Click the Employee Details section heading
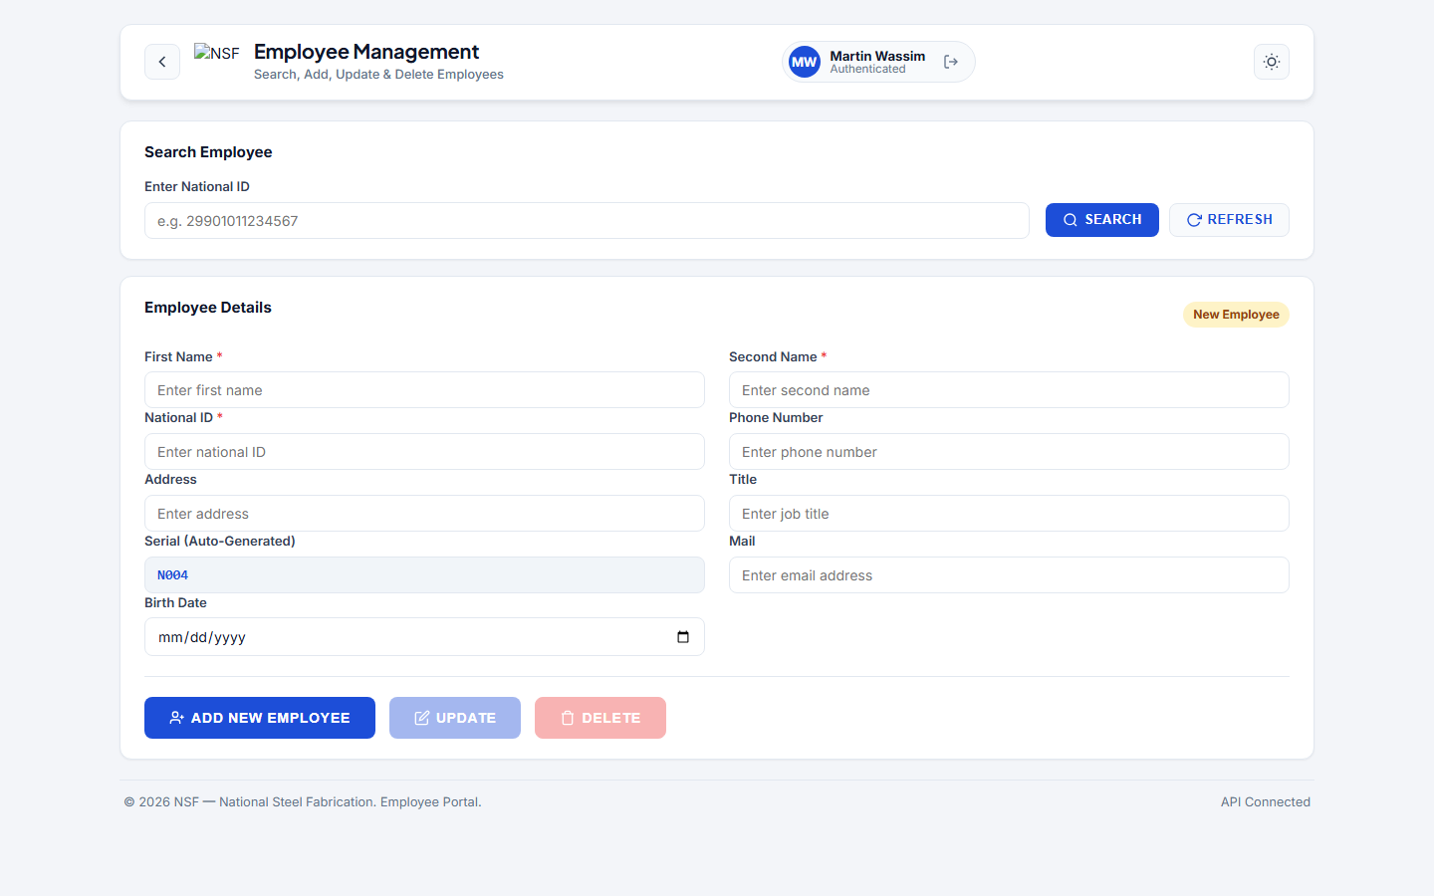The image size is (1434, 896). pos(208,308)
